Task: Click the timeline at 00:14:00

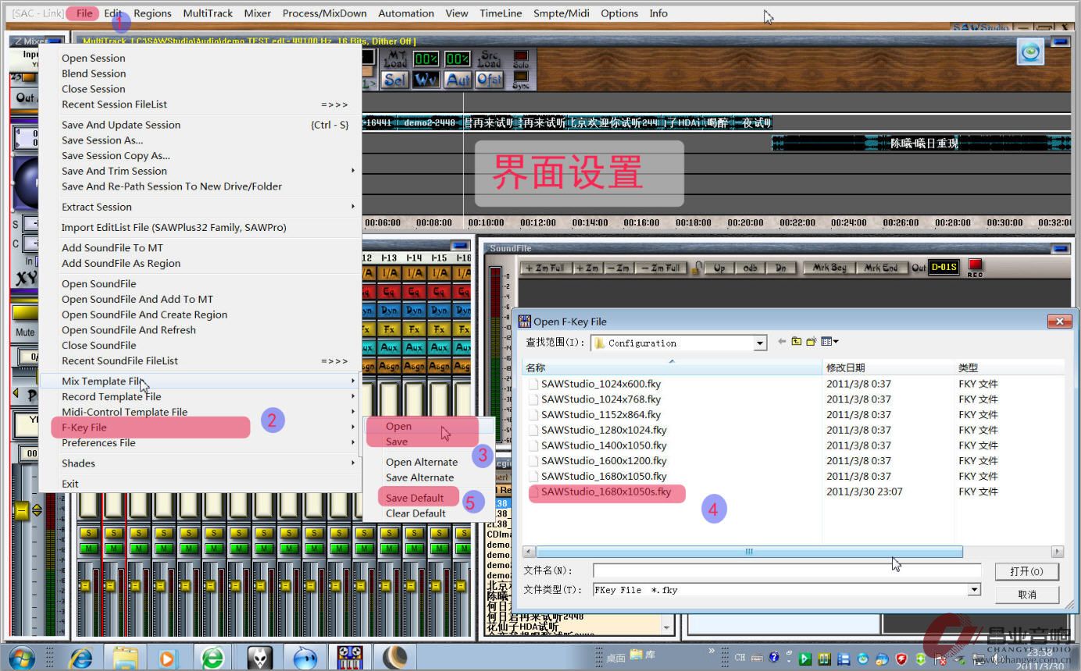Action: point(590,223)
